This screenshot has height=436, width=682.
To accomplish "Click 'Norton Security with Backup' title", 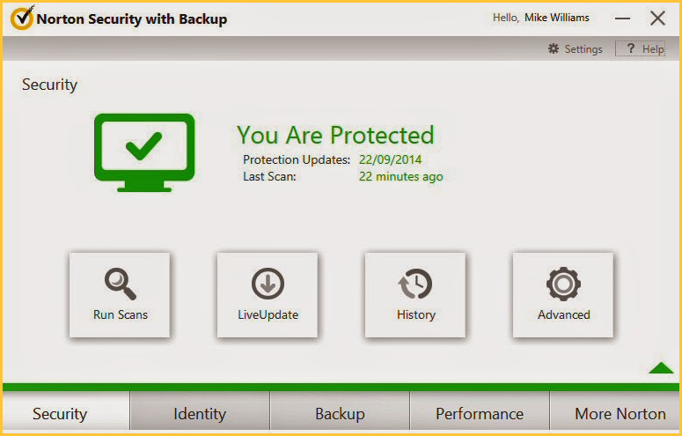I will pos(132,19).
